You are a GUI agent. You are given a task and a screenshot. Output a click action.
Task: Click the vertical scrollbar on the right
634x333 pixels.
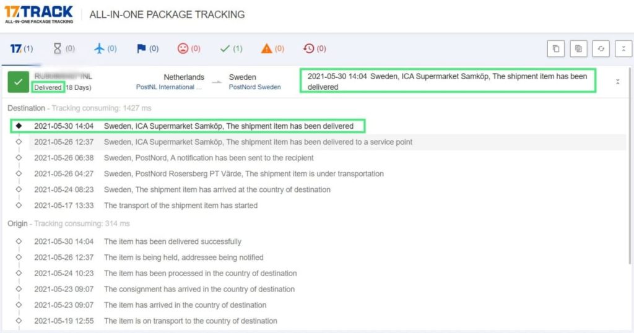(x=629, y=166)
